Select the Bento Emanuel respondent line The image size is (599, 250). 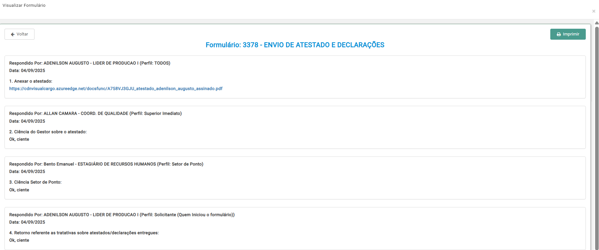(106, 164)
